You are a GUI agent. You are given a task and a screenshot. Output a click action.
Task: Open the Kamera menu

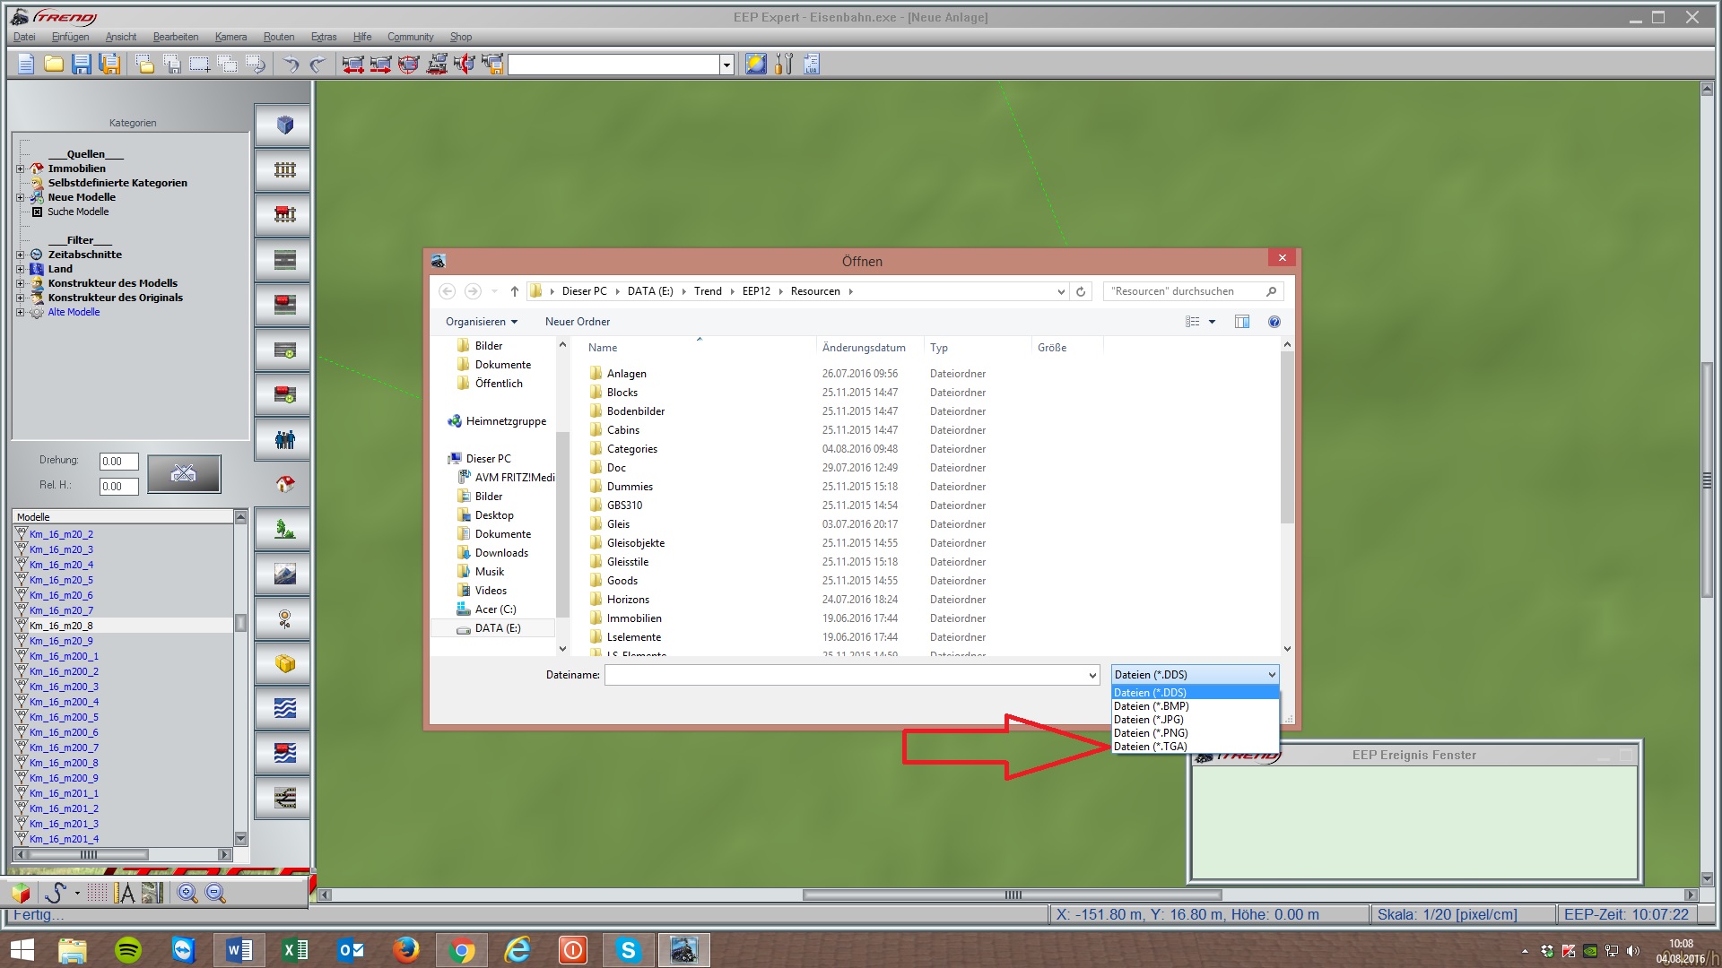[230, 37]
